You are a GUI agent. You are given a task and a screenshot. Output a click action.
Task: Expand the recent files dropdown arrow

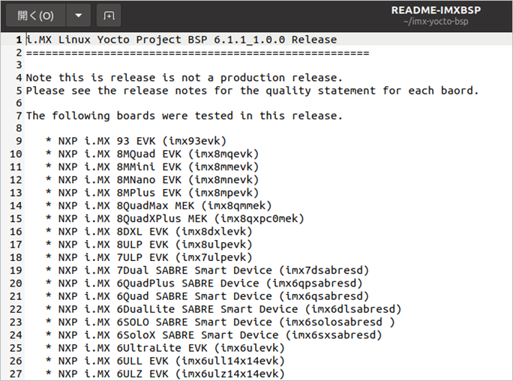click(79, 15)
